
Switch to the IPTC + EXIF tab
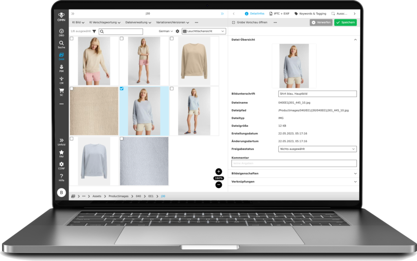coord(279,13)
